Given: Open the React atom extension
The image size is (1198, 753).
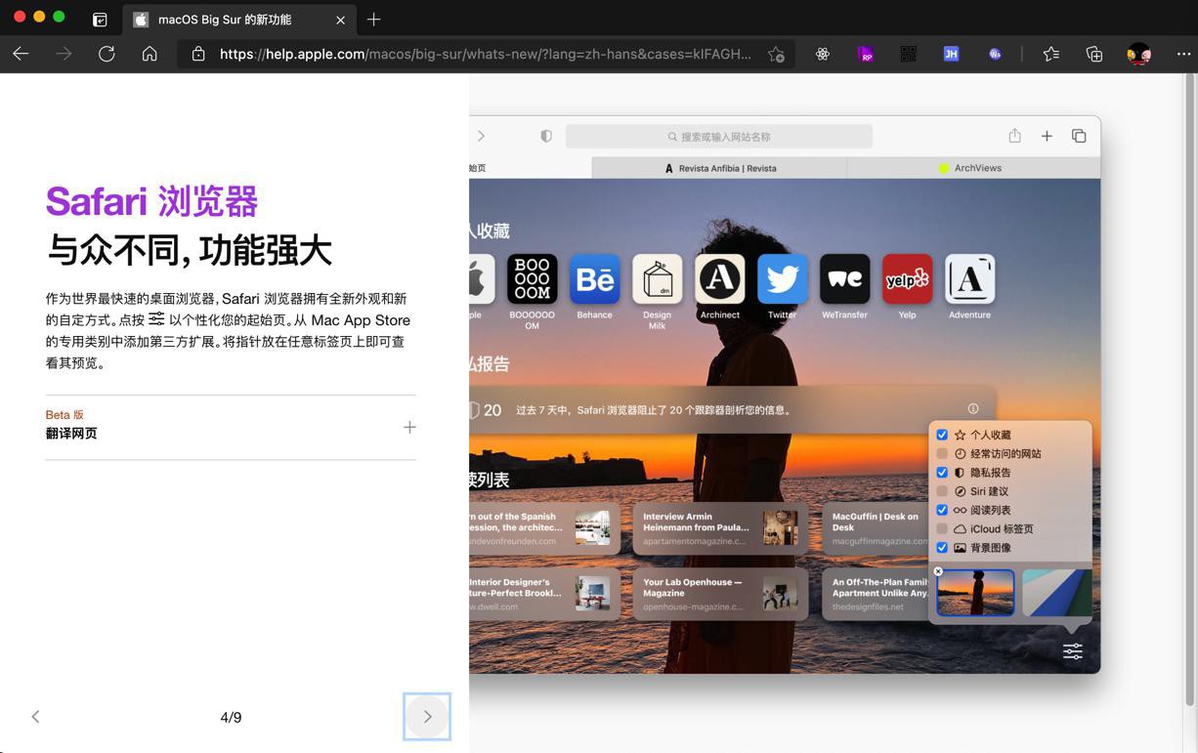Looking at the screenshot, I should coord(823,55).
